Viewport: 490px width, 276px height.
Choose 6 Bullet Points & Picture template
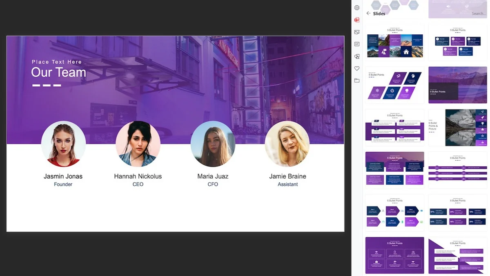(x=458, y=128)
